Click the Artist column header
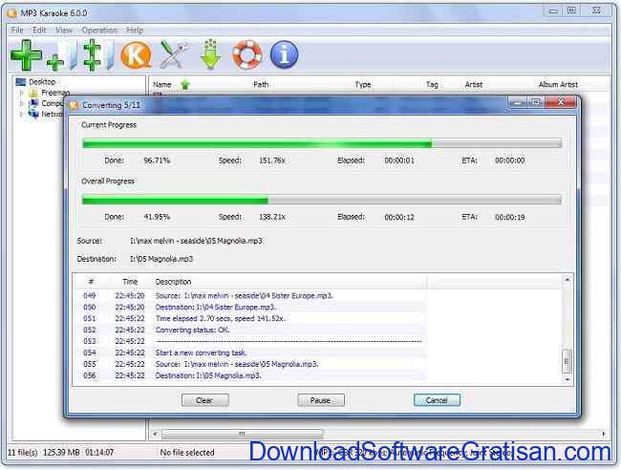The width and height of the screenshot is (621, 470). tap(474, 84)
